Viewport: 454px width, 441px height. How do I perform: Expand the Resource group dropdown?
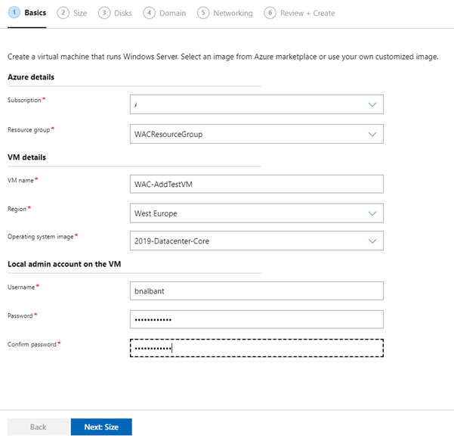[257, 134]
